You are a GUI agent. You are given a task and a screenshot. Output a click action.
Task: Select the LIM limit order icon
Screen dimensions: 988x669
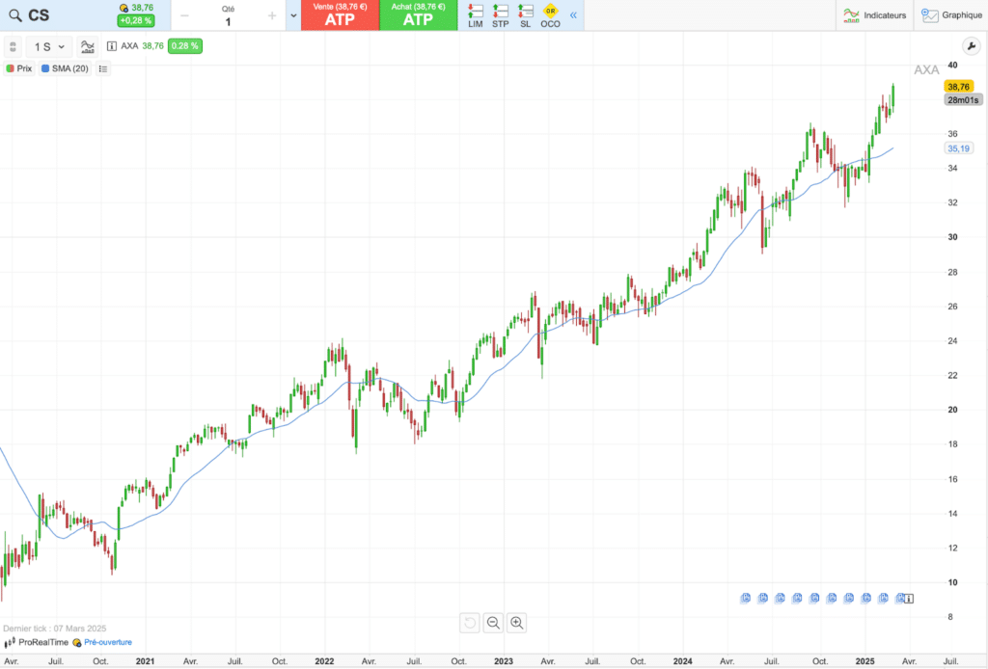(x=476, y=15)
